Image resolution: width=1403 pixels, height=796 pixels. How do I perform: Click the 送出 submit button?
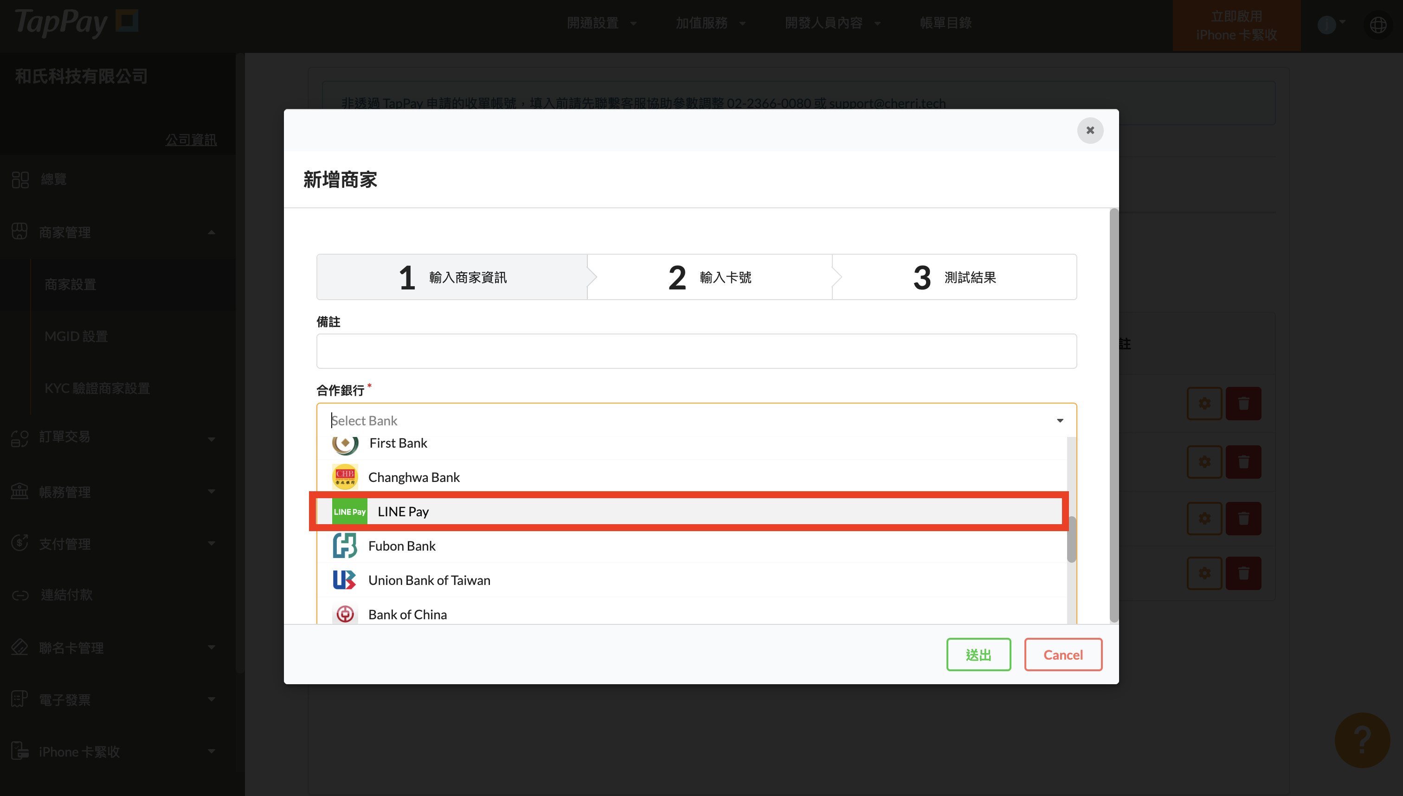[978, 655]
